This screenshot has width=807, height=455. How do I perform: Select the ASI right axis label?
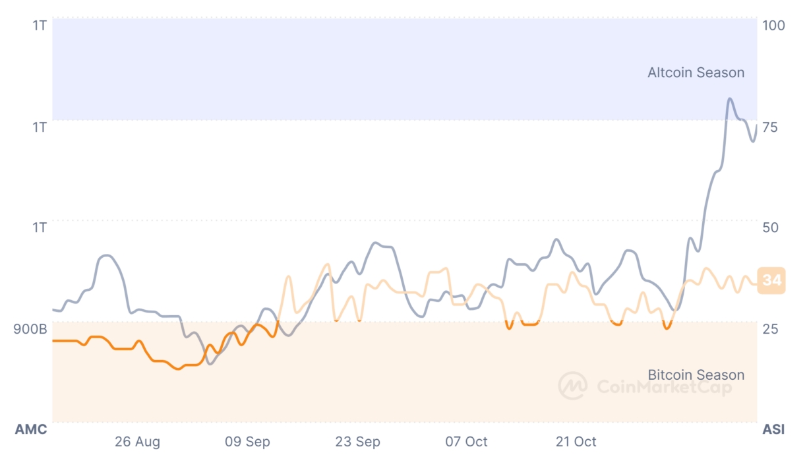point(773,429)
